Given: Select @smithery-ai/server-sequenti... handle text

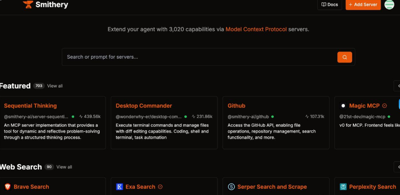Looking at the screenshot, I should click(36, 117).
